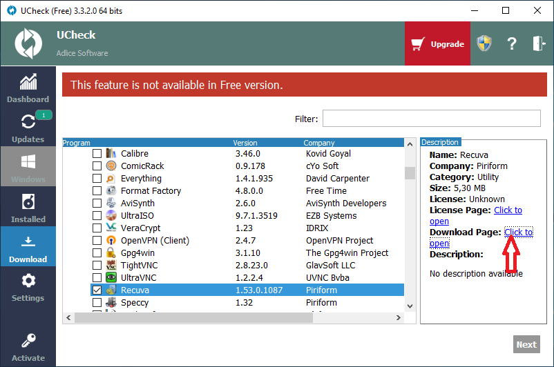Sort by the Program column header
Viewport: 554px width, 367px height.
click(76, 143)
